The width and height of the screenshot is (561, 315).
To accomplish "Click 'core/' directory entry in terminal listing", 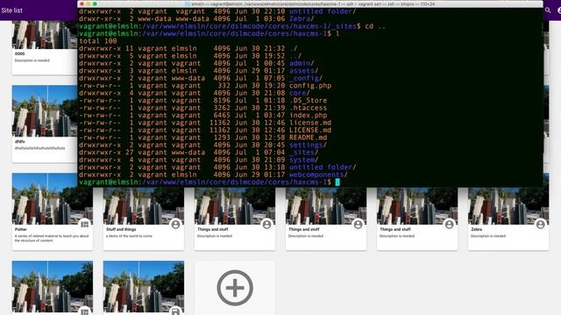I will 300,93.
